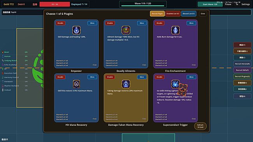Viewport: 253px width, 142px height.
Task: Open Recruit Skills(F) in the sidebar
Action: point(243,70)
